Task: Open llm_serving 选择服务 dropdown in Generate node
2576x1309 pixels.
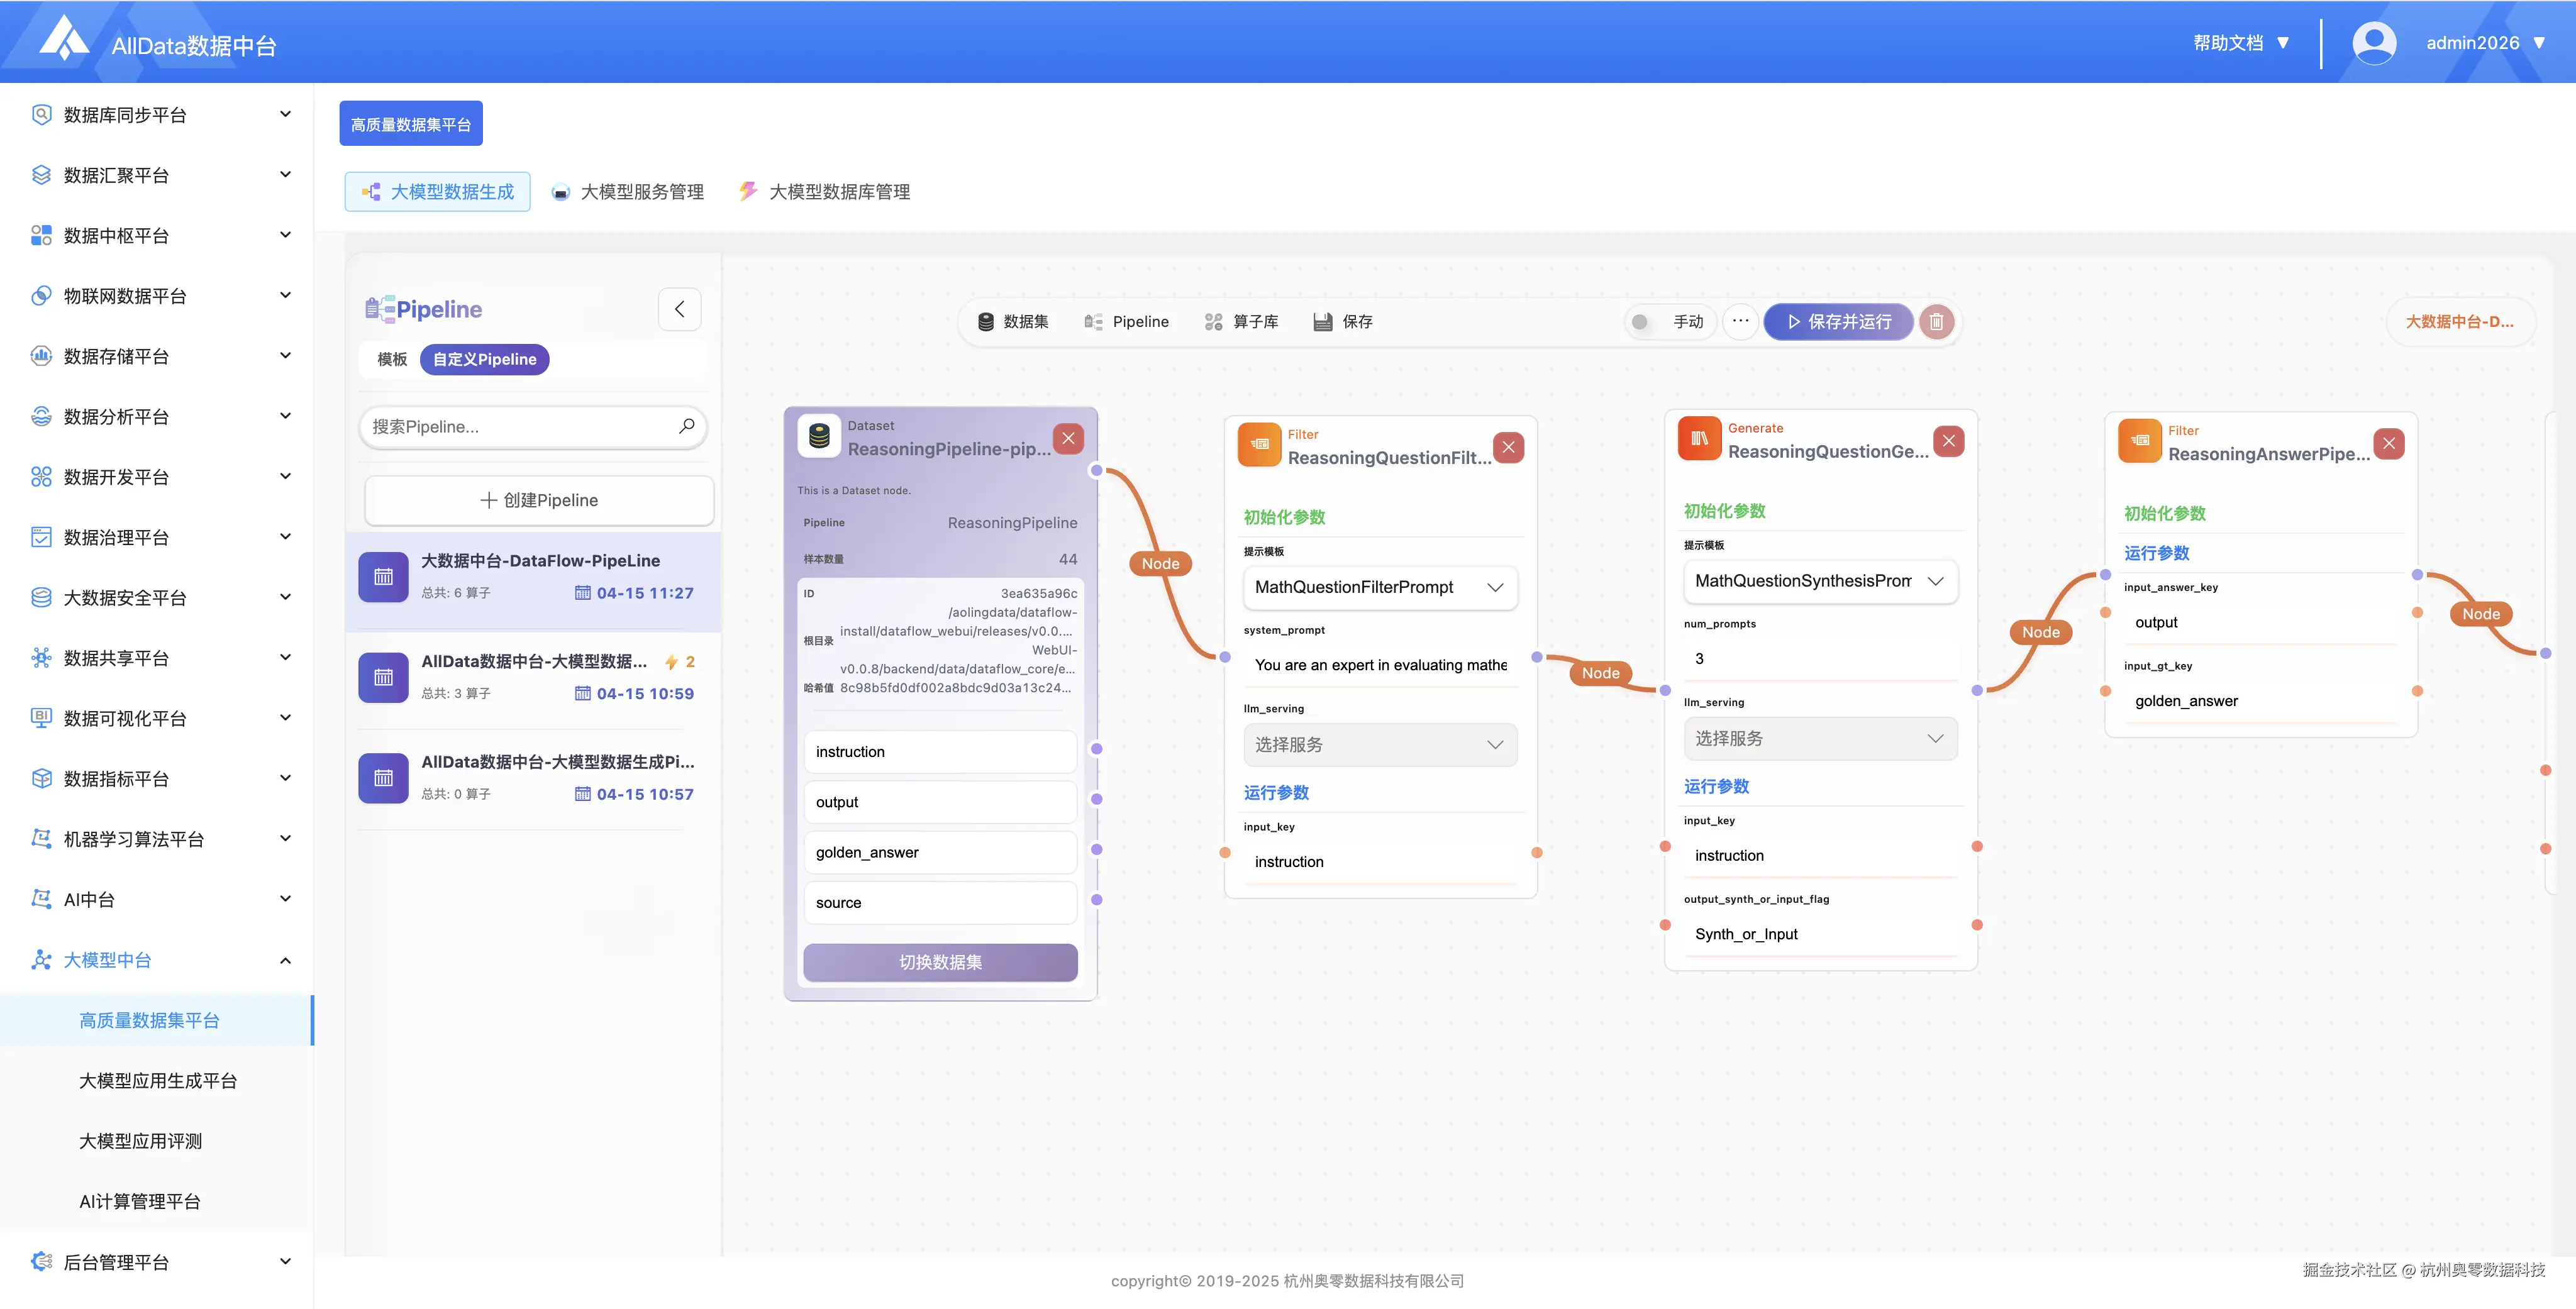Action: click(x=1820, y=739)
